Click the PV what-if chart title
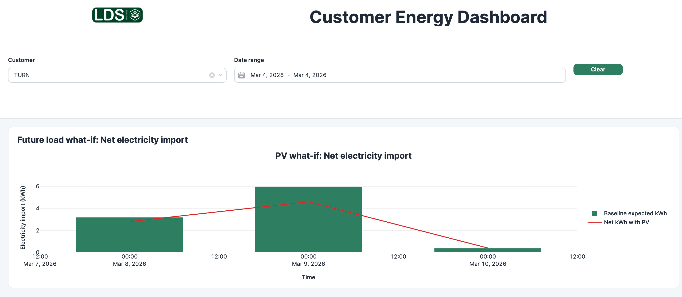This screenshot has height=297, width=682. pos(343,156)
